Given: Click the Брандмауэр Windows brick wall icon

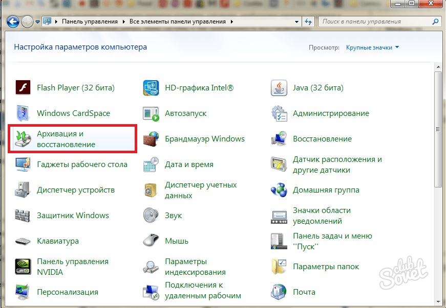Looking at the screenshot, I should click(x=151, y=139).
